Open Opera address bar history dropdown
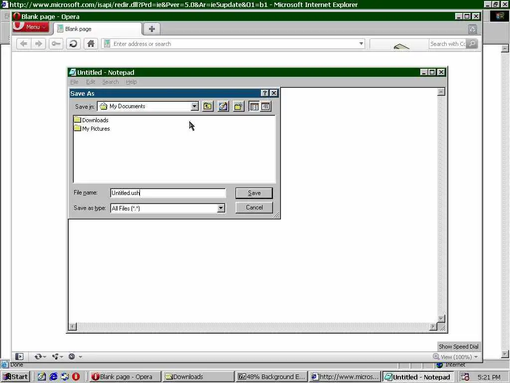 point(361,44)
